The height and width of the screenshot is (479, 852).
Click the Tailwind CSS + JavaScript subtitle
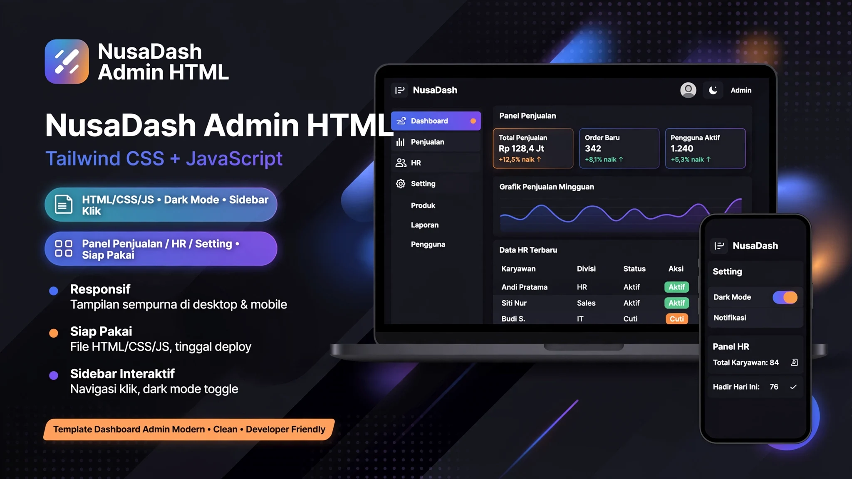pyautogui.click(x=164, y=158)
